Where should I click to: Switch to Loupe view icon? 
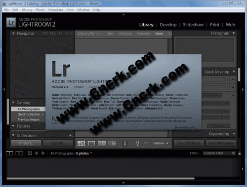91,143
